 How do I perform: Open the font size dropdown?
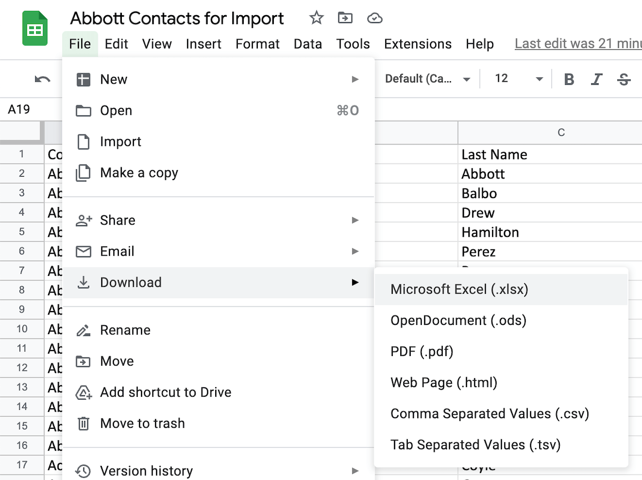[x=517, y=79]
